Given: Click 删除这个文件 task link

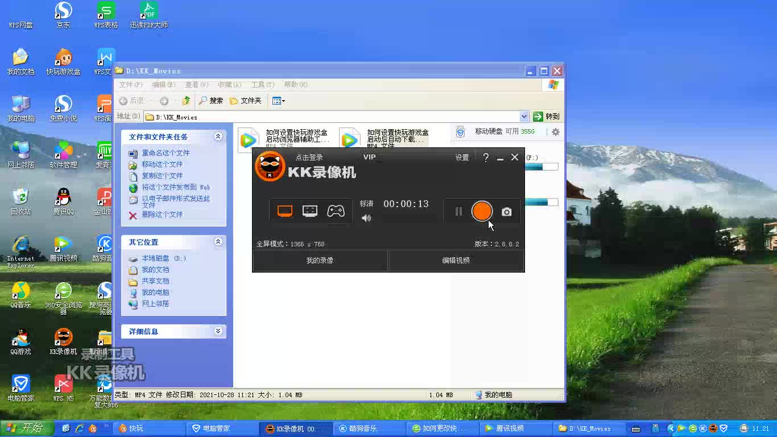Looking at the screenshot, I should (162, 215).
